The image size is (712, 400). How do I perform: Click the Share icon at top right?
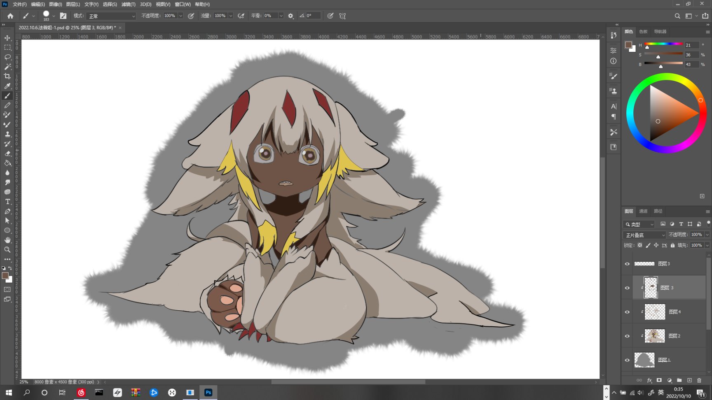(x=705, y=16)
